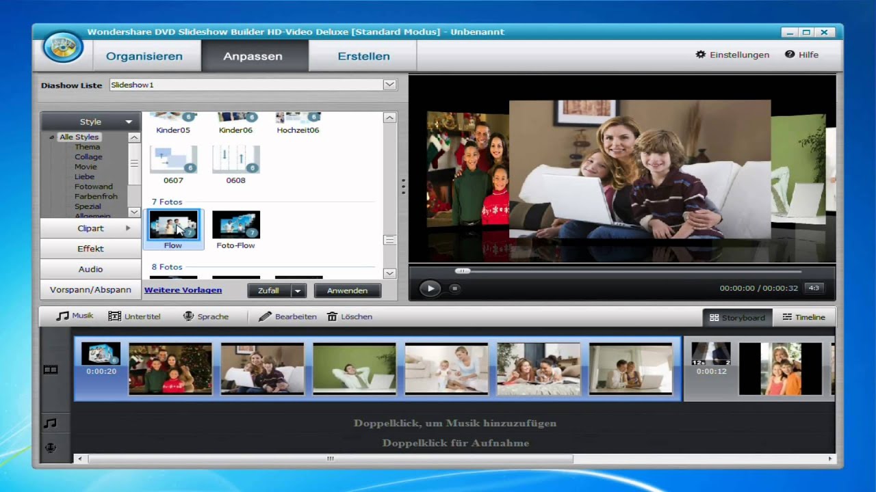876x492 pixels.
Task: Click the storyboard scroll-right arrow
Action: pyautogui.click(x=832, y=459)
